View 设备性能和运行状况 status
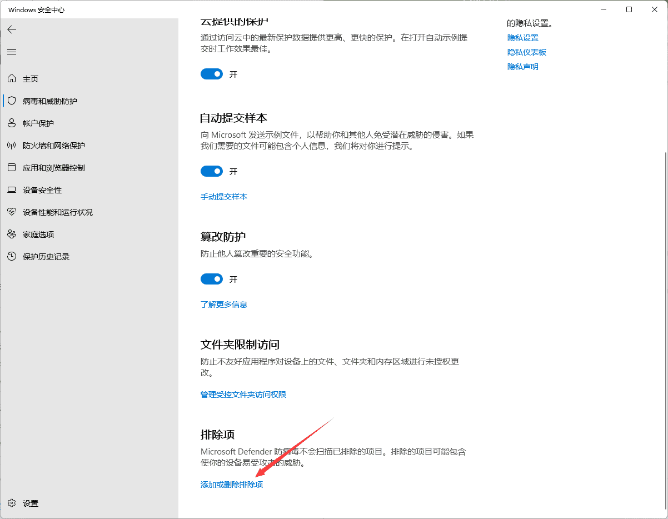 (11, 212)
